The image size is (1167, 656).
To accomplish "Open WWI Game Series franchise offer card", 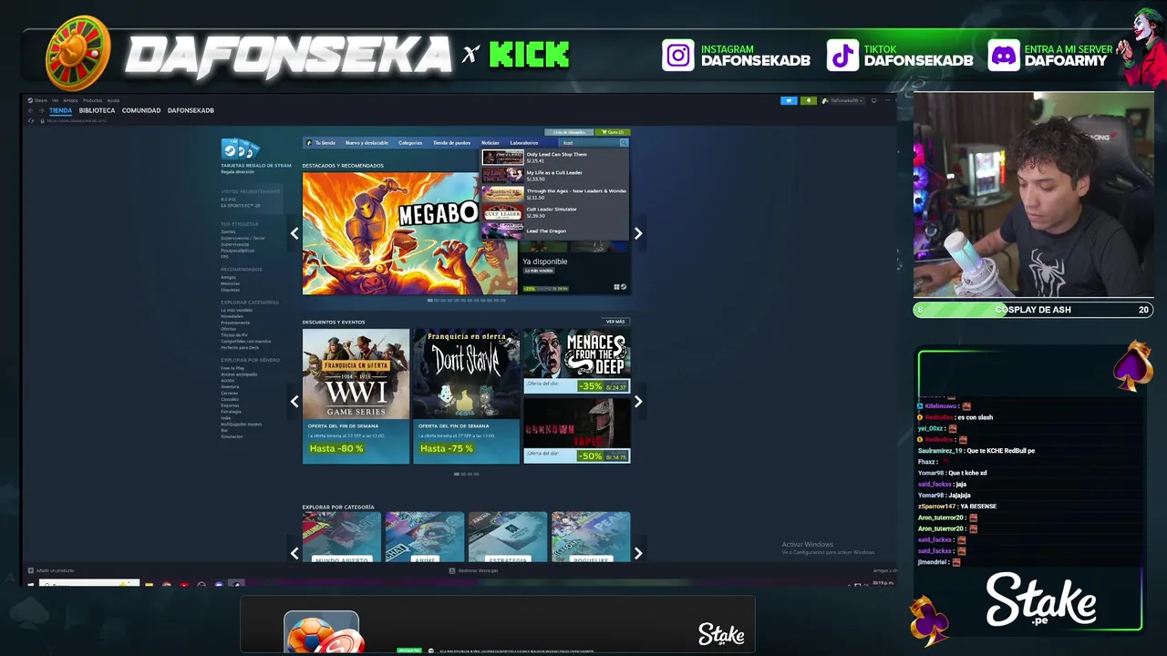I will (x=356, y=396).
